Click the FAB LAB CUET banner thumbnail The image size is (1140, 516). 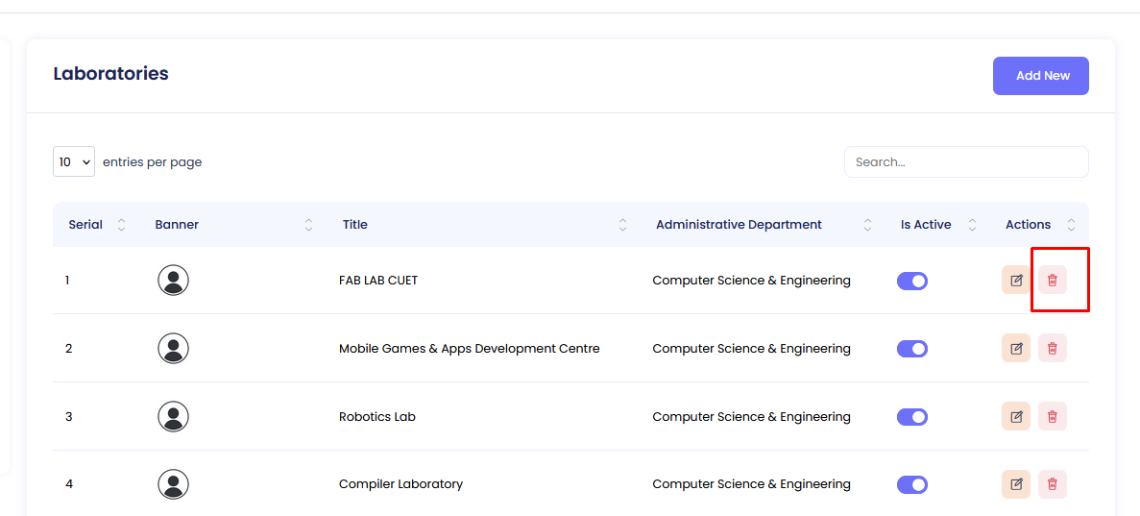tap(173, 281)
